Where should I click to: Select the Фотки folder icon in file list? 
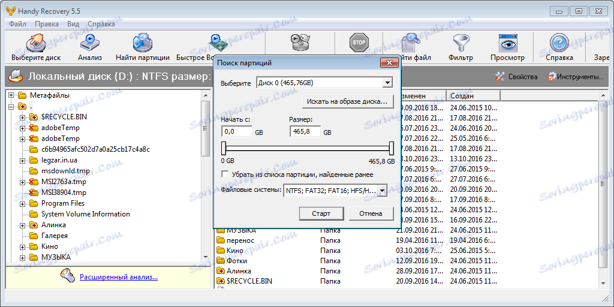coord(221,260)
